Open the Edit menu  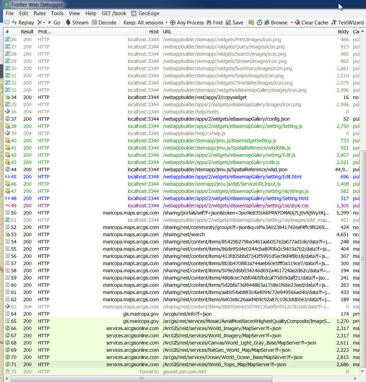click(24, 13)
